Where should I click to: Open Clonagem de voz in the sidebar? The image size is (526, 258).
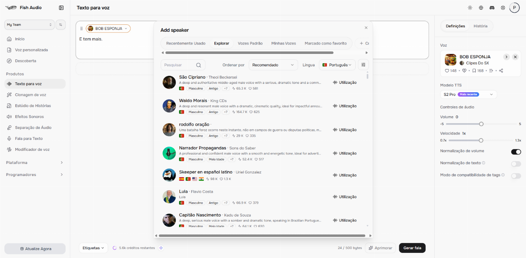point(35,95)
